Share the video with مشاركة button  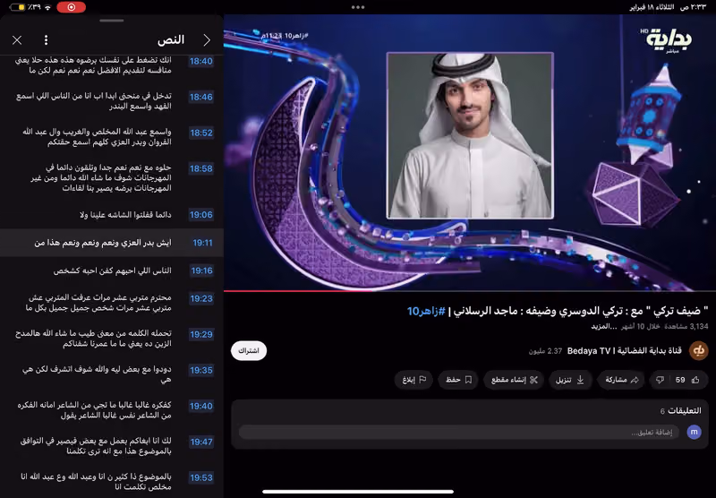[x=622, y=380]
